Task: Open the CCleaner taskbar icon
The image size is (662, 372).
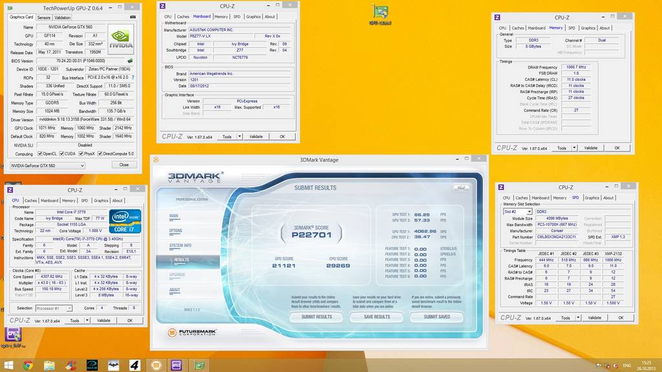Action: (x=71, y=366)
